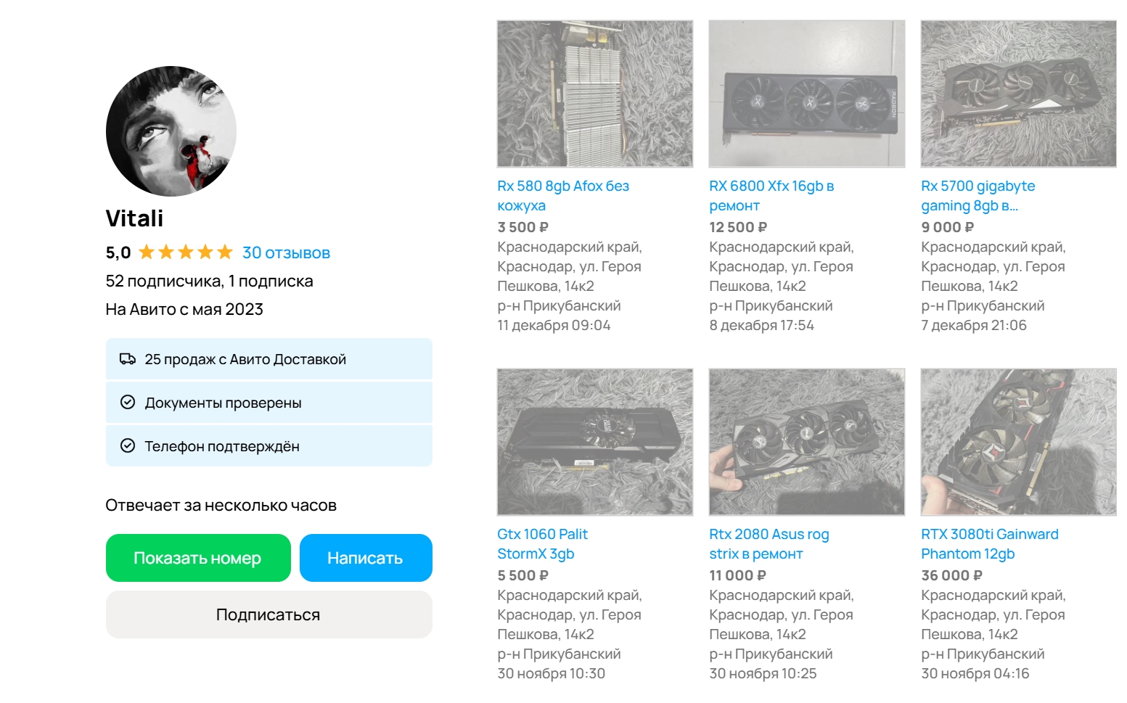Open listing Rx 580 8gb Afox без кожуха
Viewport: 1127px width, 703px height.
[563, 196]
